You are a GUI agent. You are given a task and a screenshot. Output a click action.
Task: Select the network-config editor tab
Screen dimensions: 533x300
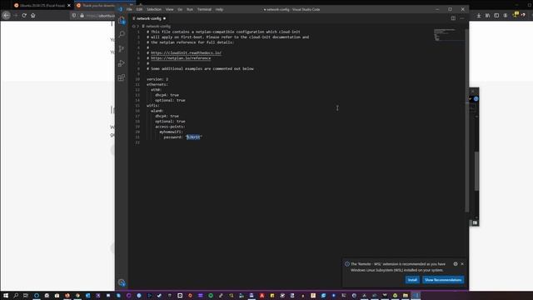pos(149,18)
